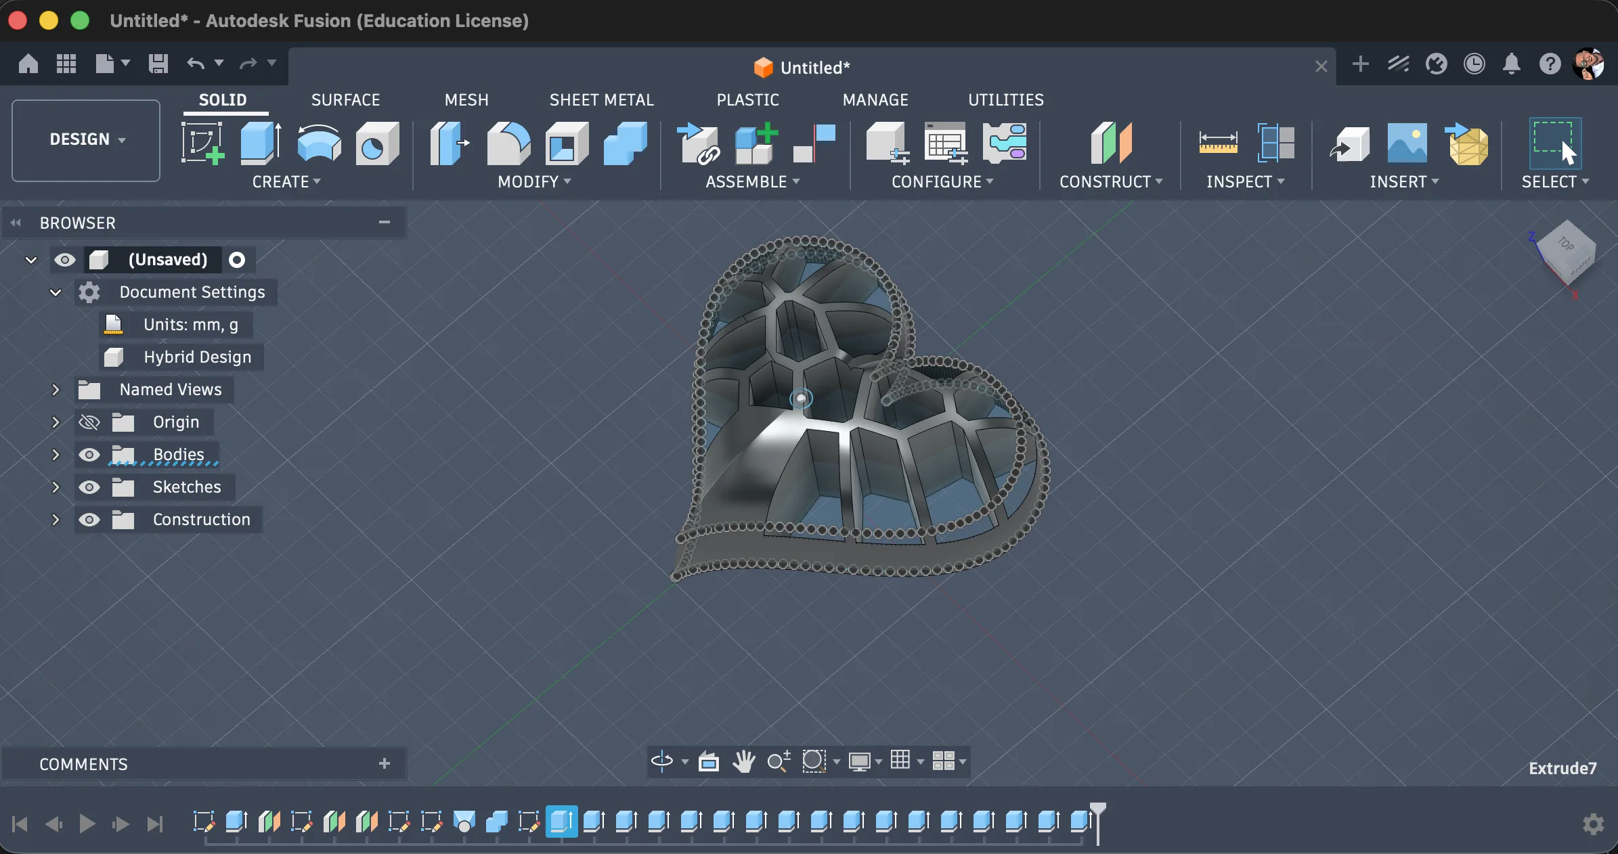The height and width of the screenshot is (854, 1618).
Task: Toggle visibility of the (Unsaved) component
Action: point(65,260)
